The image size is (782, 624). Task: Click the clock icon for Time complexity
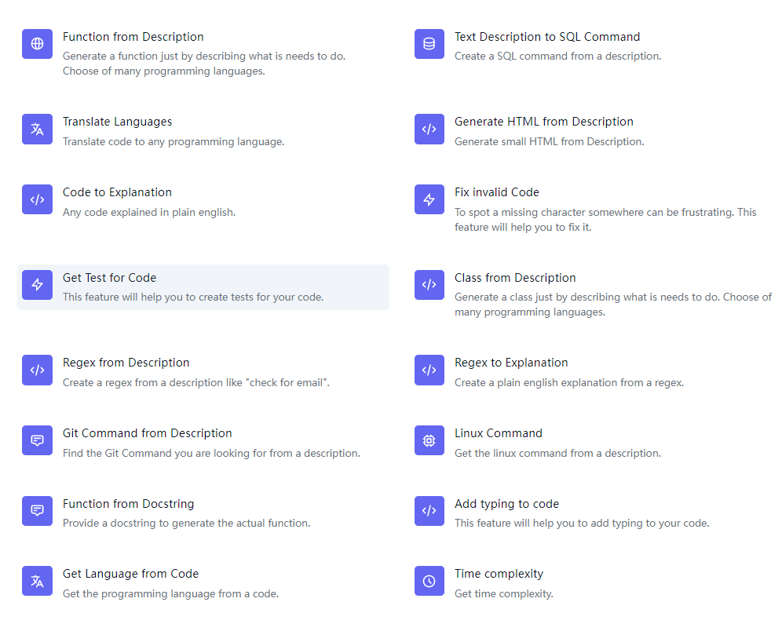point(429,582)
